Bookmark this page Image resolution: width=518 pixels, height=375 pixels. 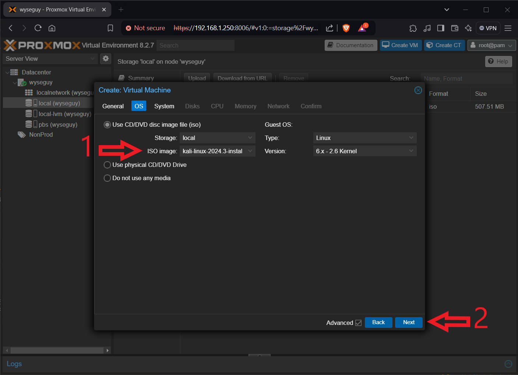pyautogui.click(x=110, y=28)
